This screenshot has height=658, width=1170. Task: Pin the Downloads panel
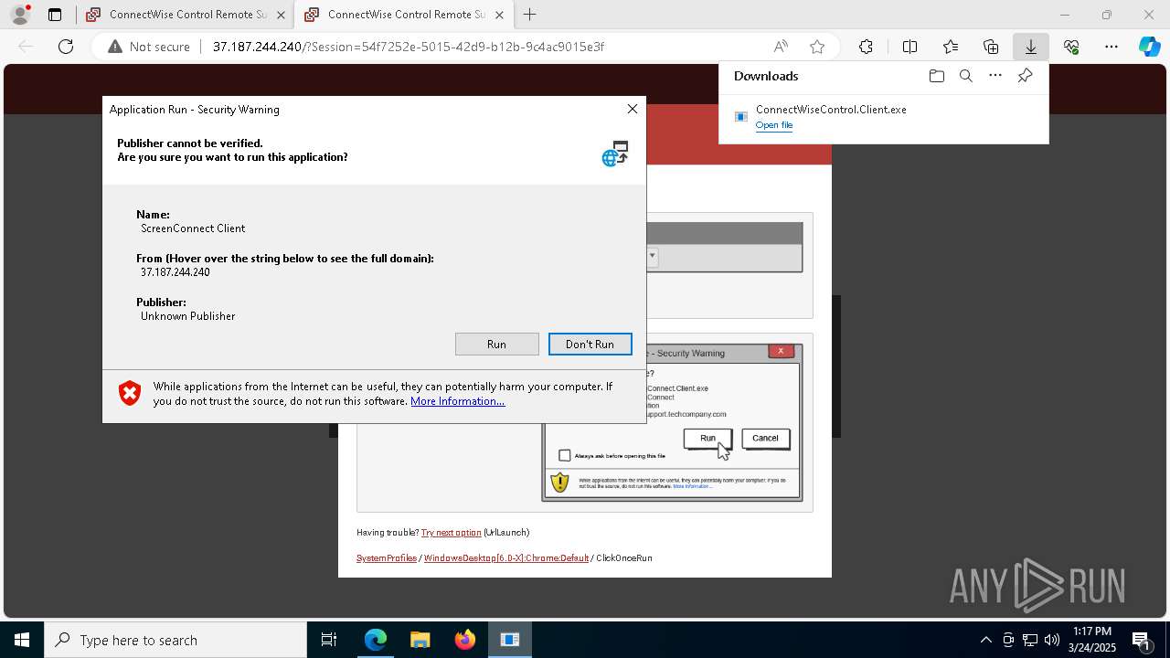coord(1026,76)
